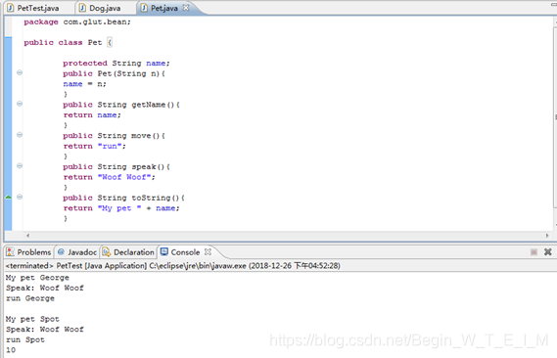Click the editor horizontal scrollbar right arrow

tap(547, 235)
